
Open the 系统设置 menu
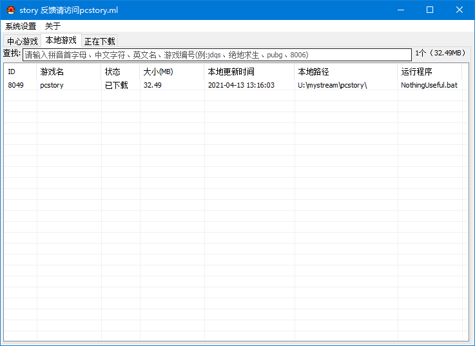21,26
